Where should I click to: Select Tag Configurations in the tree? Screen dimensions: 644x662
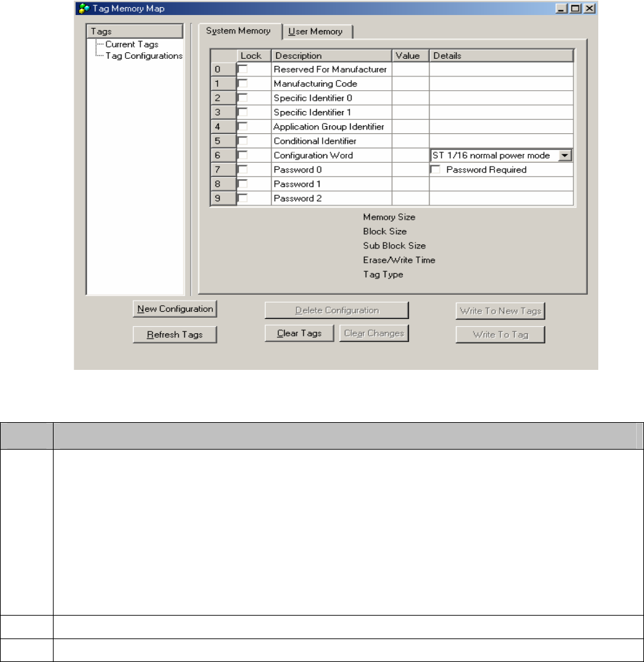click(144, 56)
